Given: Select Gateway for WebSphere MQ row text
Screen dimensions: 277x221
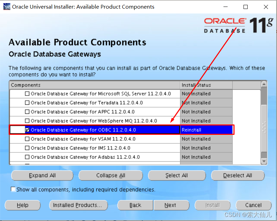Looking at the screenshot, I should pos(94,121).
